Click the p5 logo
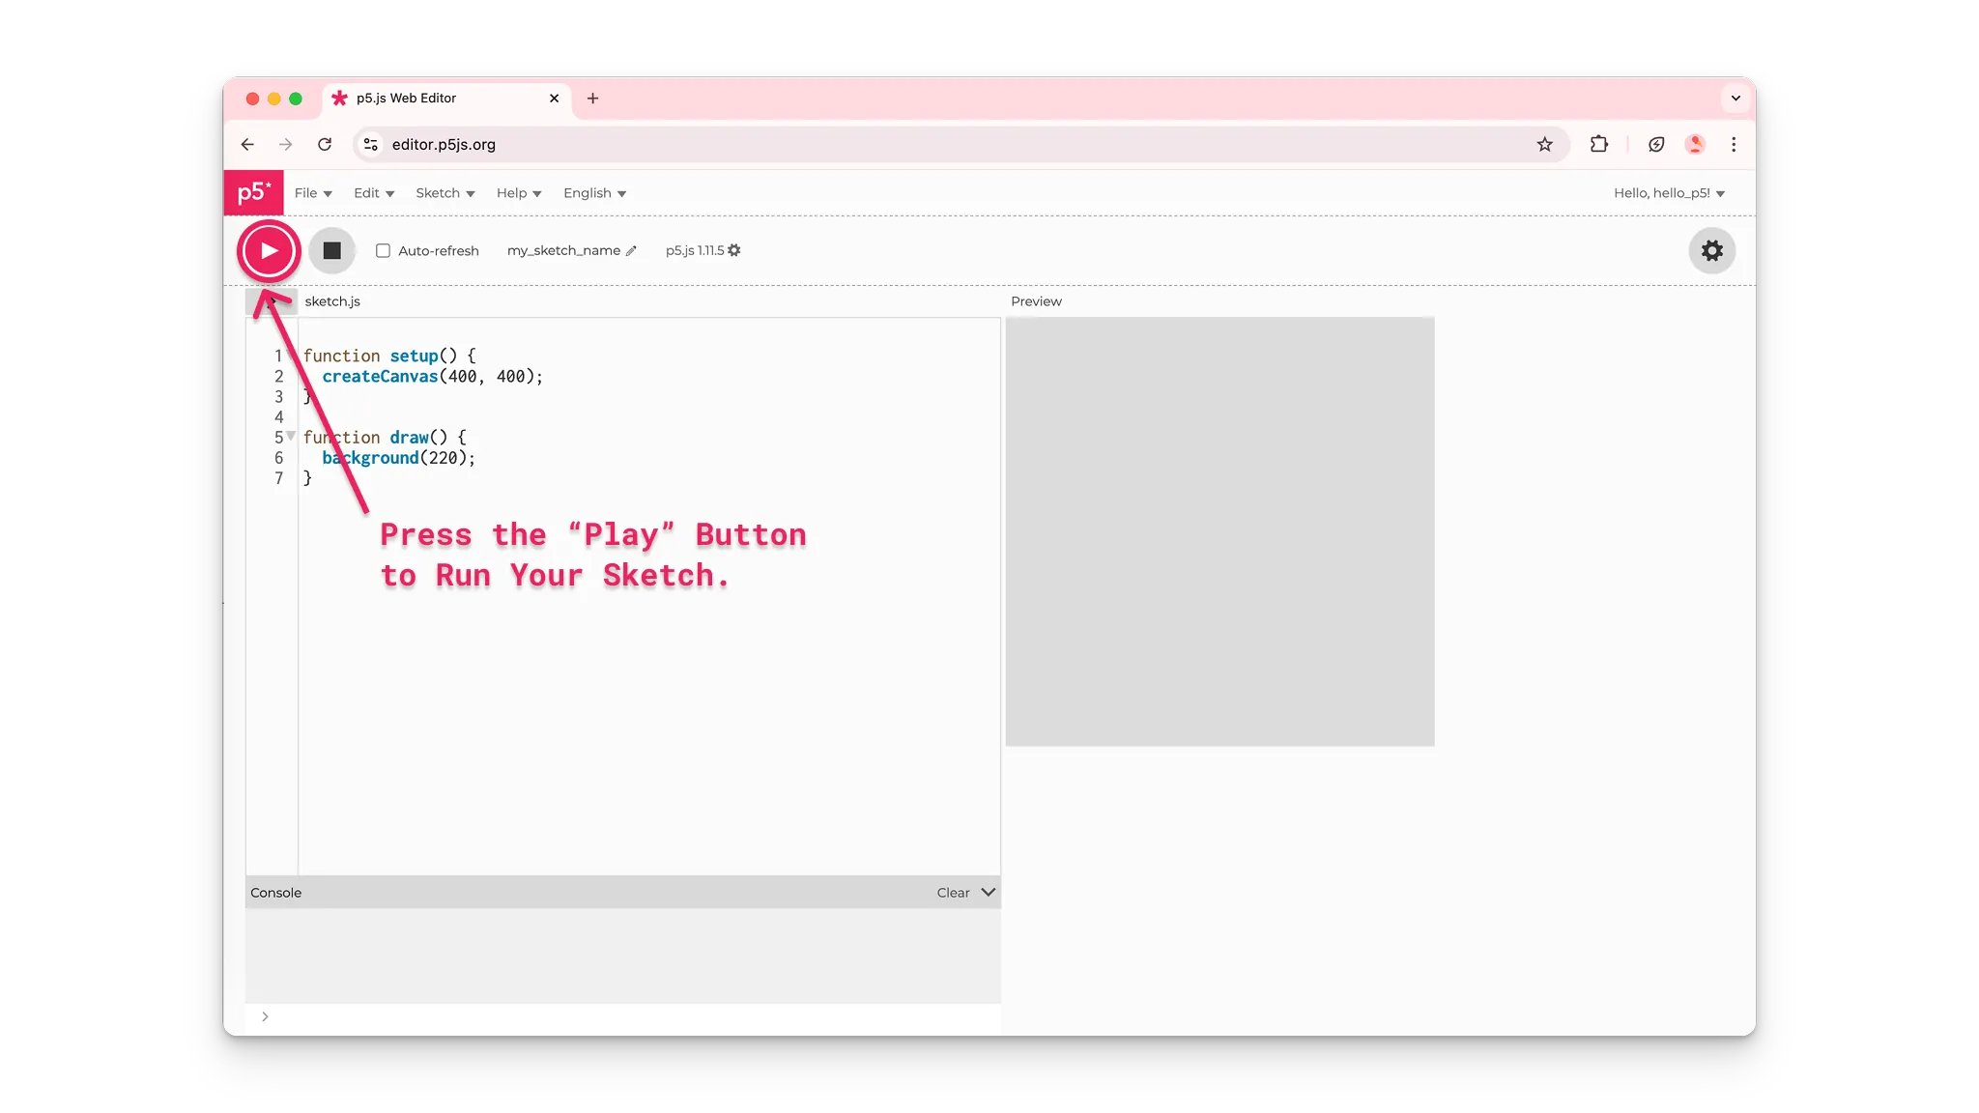This screenshot has height=1113, width=1979. [x=253, y=192]
